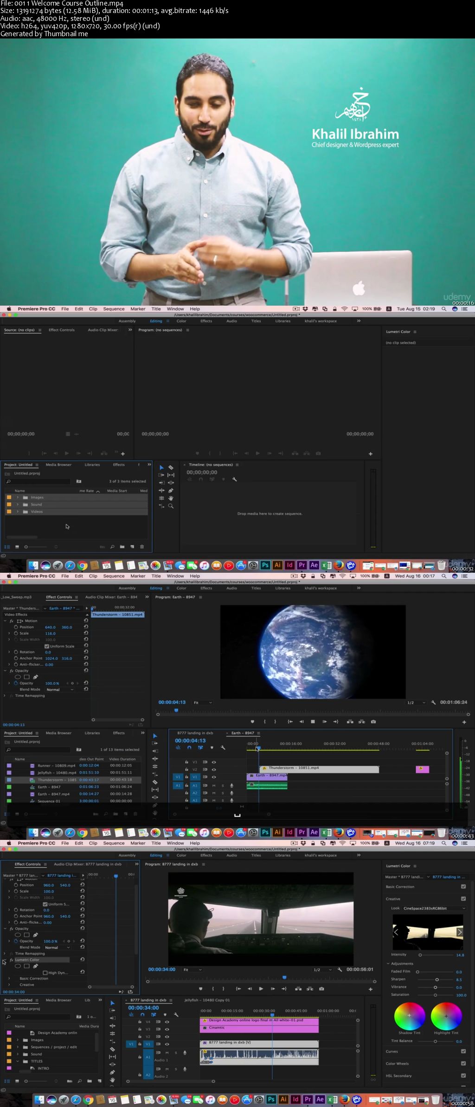Click trash icon below Images/Sound/Videos project list
This screenshot has height=1107, width=475.
tap(142, 547)
